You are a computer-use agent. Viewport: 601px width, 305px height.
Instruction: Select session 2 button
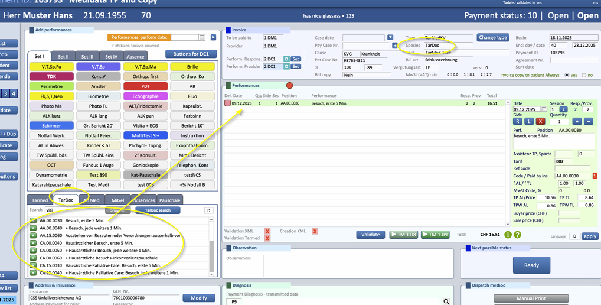563,109
